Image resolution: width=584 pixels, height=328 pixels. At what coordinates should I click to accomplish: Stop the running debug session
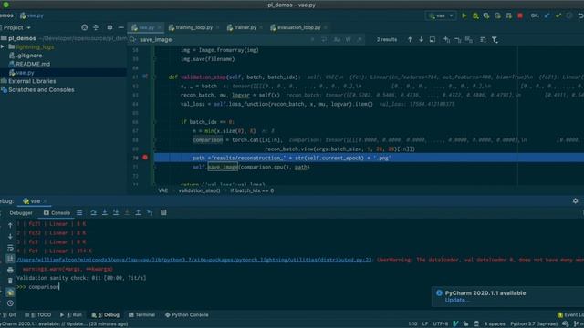pos(520,15)
